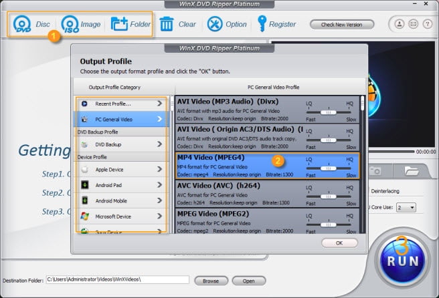Viewport: 439px width, 298px height.
Task: Choose AVC Video (AVC) h264 profile
Action: 267,194
